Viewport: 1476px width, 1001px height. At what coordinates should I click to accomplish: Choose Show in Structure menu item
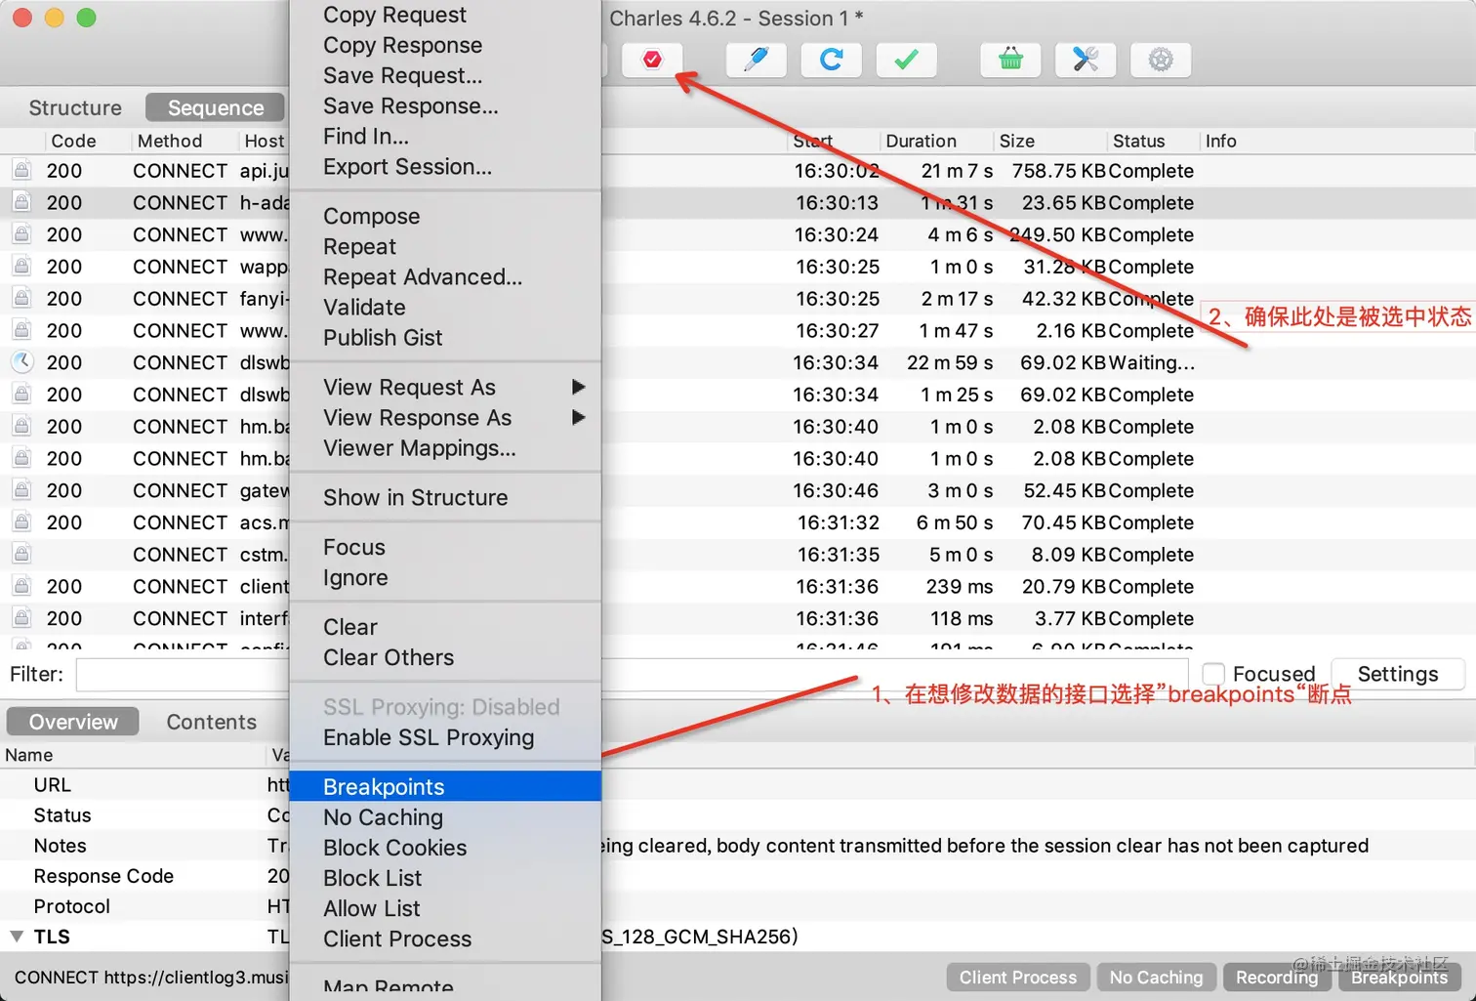point(445,498)
